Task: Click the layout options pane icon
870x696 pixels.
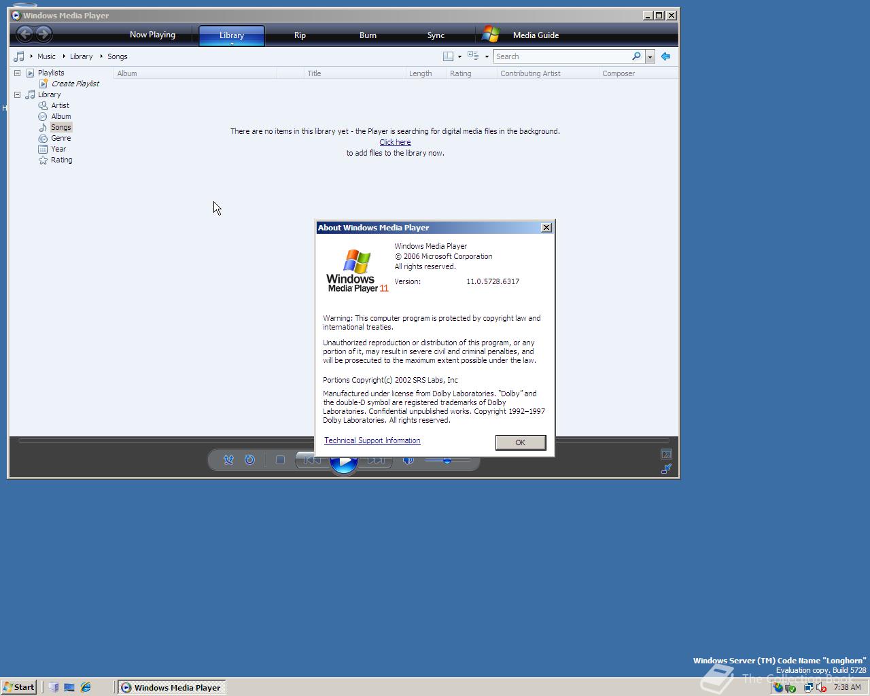Action: click(x=448, y=56)
